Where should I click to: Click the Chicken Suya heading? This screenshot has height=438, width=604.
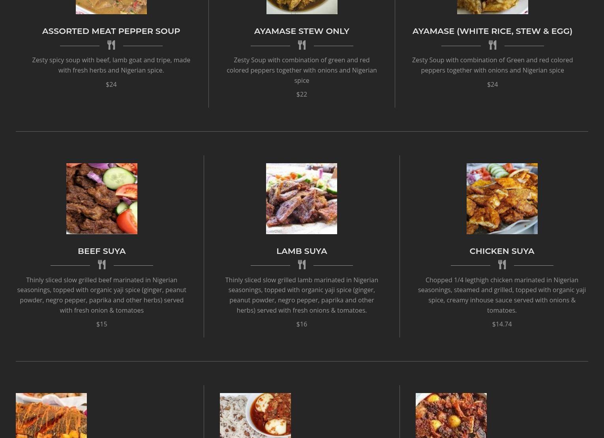point(502,251)
